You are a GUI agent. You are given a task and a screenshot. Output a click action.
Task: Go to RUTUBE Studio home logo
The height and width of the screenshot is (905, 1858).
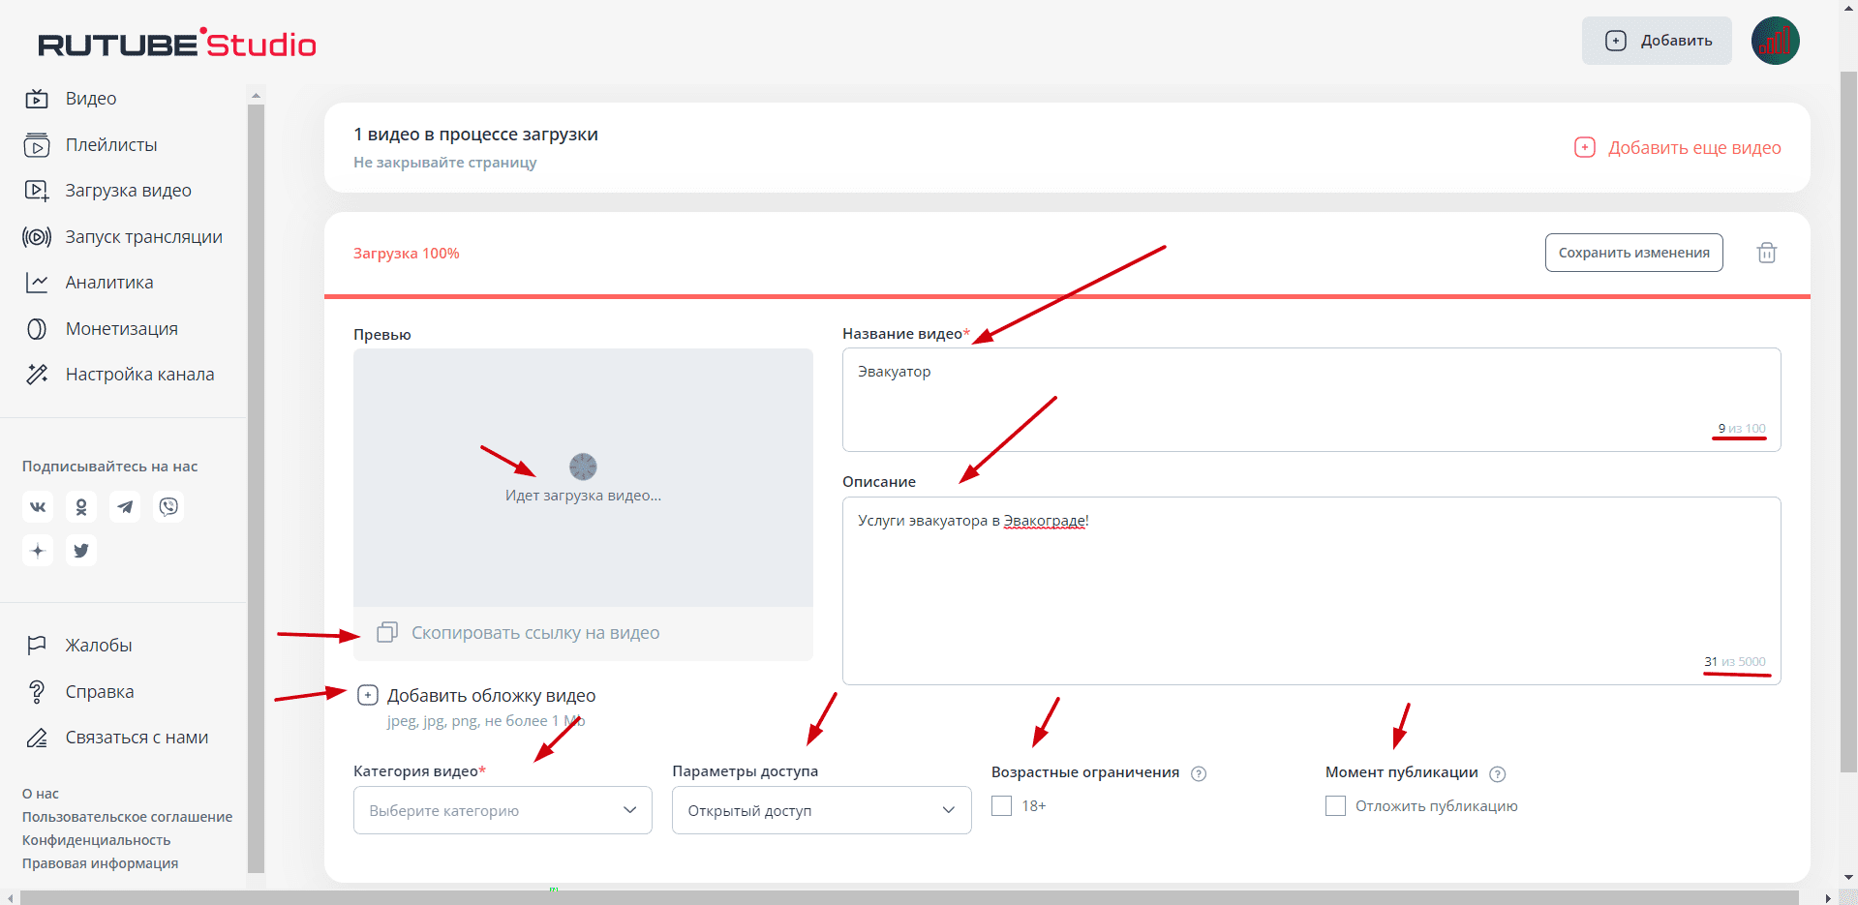click(x=176, y=44)
